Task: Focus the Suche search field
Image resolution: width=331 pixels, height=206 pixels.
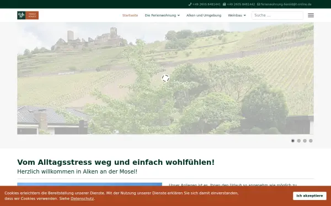Action: (x=277, y=15)
